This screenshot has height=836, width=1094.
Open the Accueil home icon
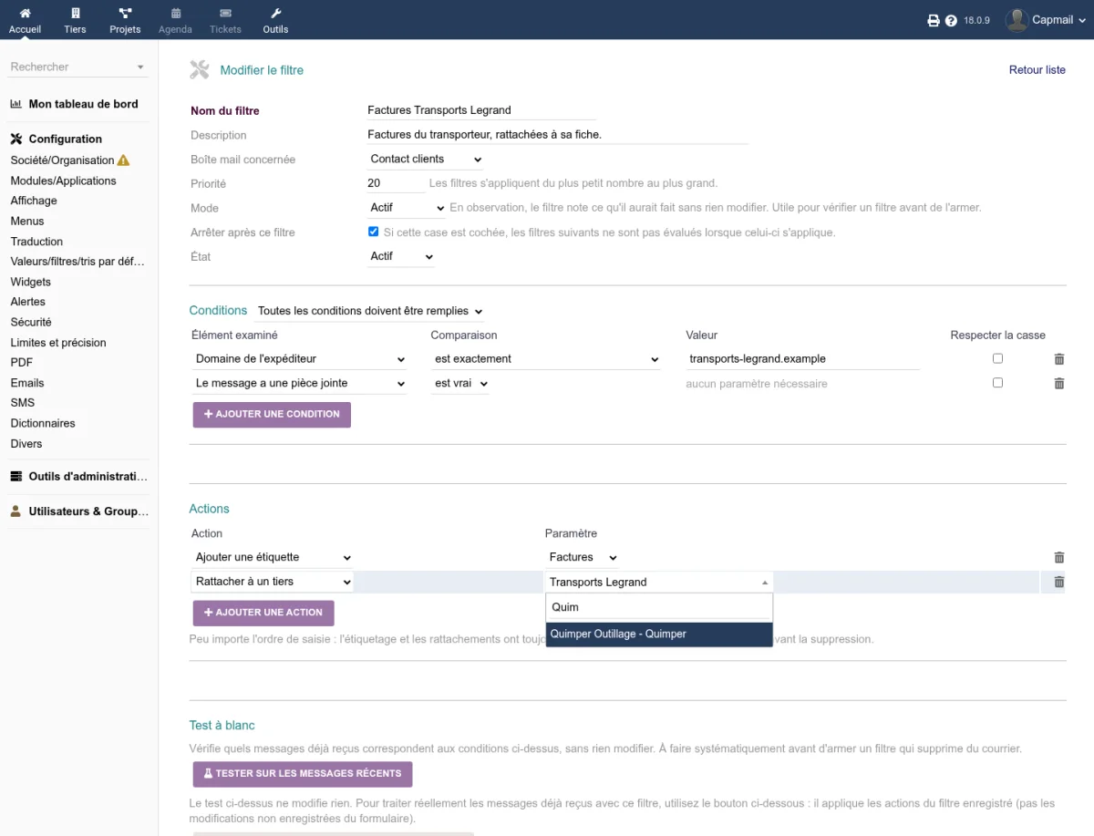(x=25, y=14)
